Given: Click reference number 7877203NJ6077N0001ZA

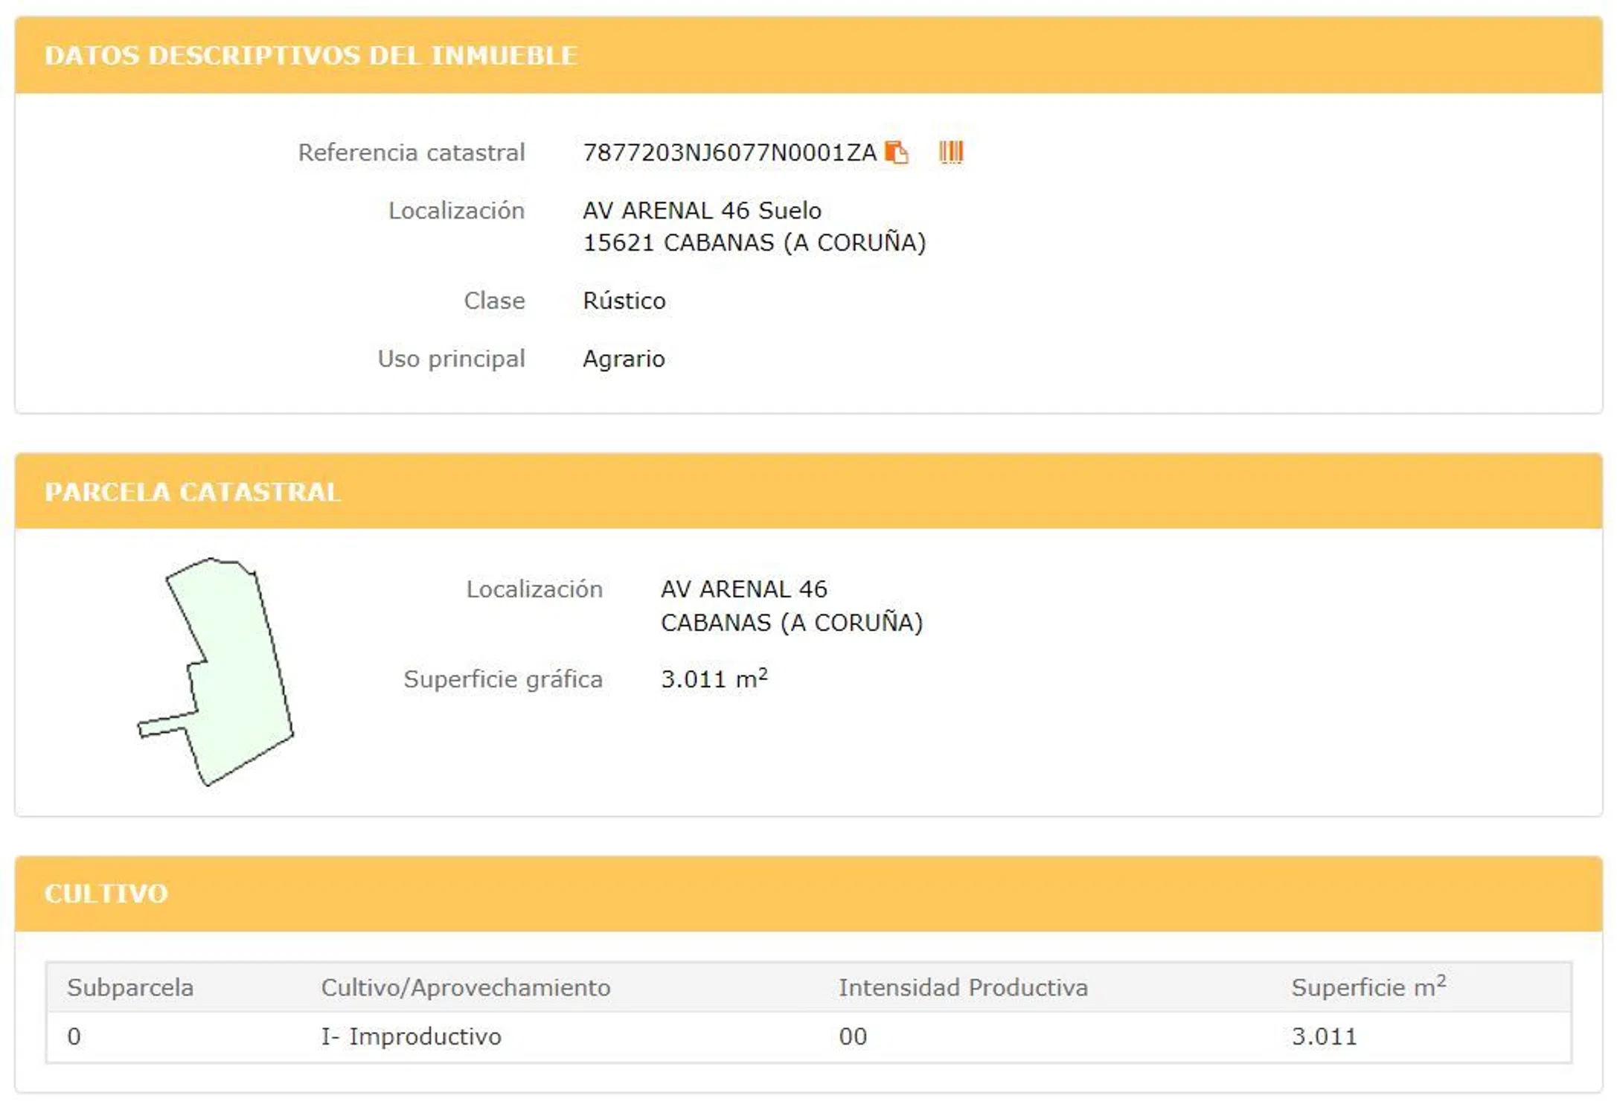Looking at the screenshot, I should coord(729,153).
